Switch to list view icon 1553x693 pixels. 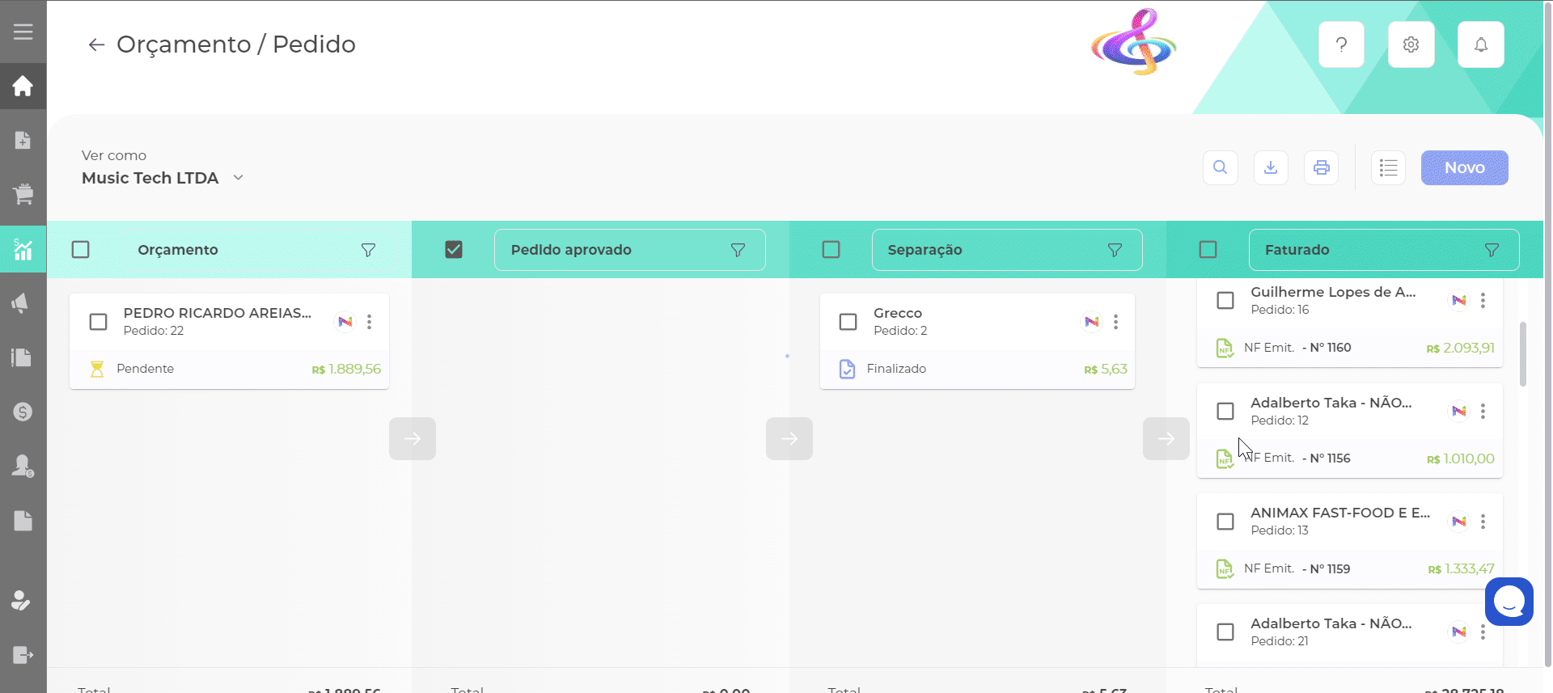click(1388, 167)
